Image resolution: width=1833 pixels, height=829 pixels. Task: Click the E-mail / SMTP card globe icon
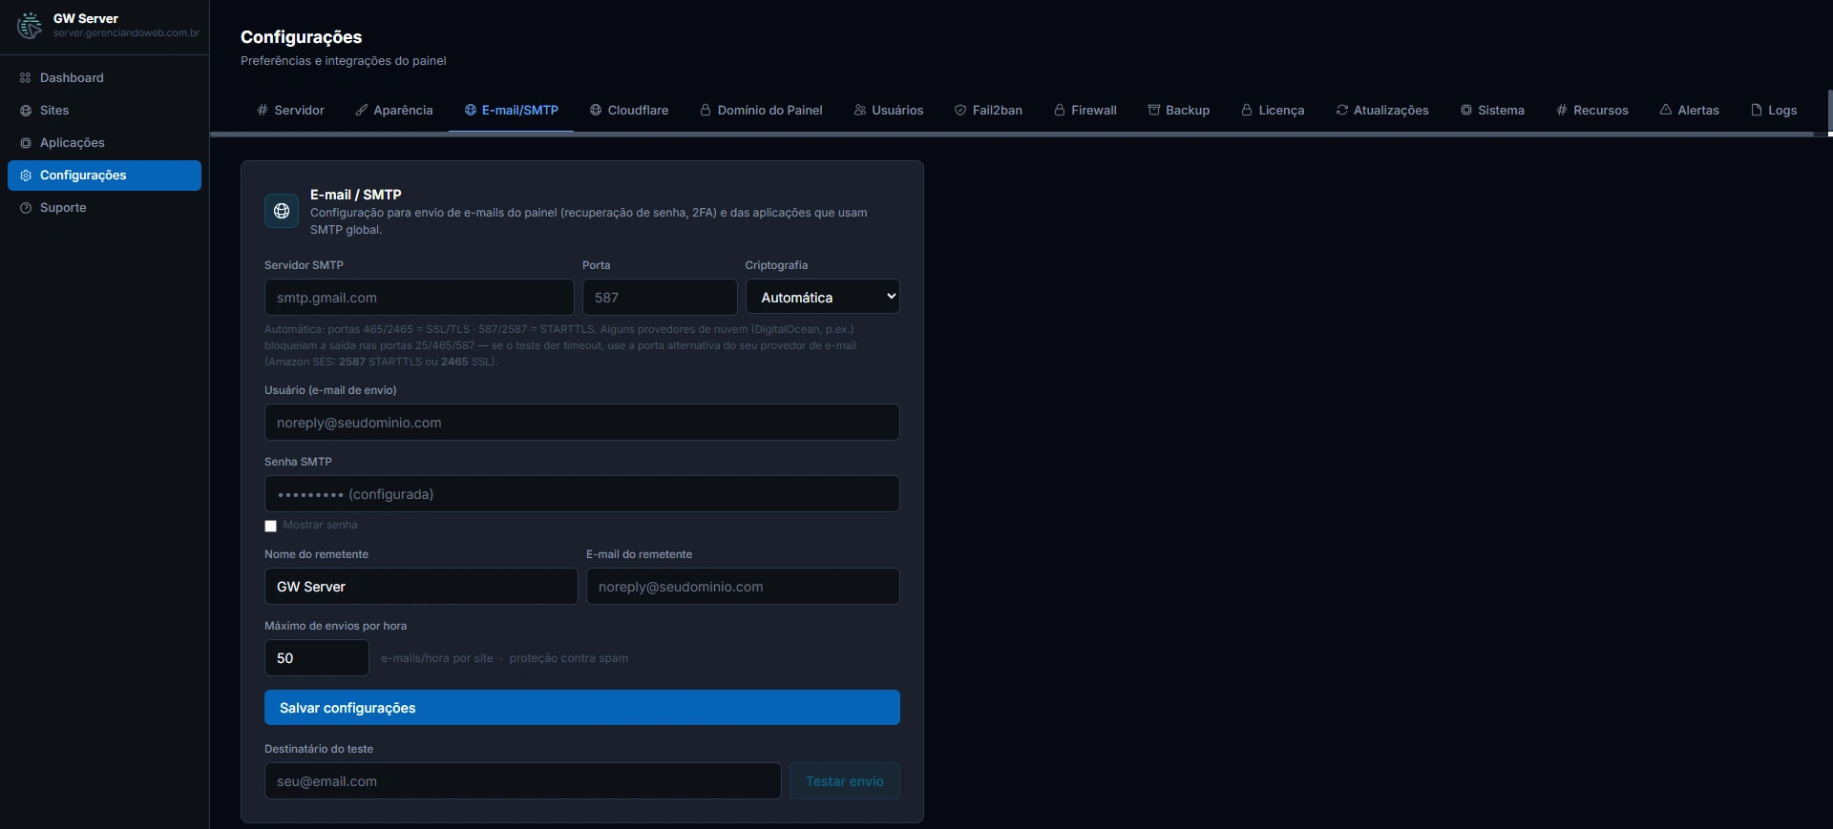tap(282, 211)
